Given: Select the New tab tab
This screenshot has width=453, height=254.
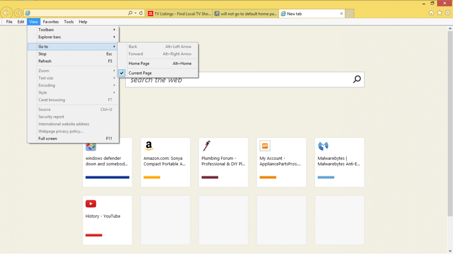Looking at the screenshot, I should tap(312, 14).
